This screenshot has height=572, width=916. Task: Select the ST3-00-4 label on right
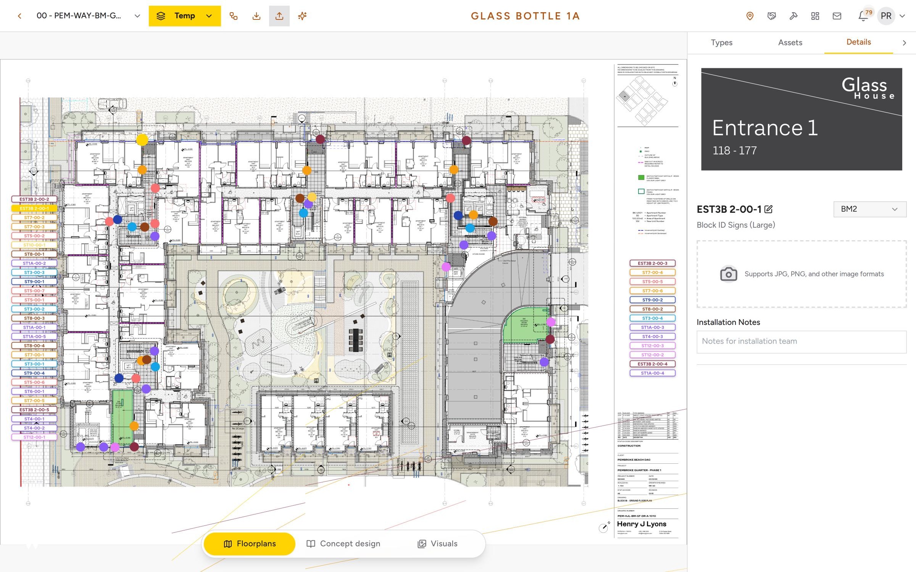[x=652, y=318]
